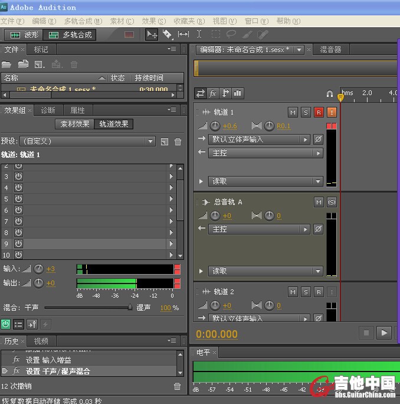This screenshot has height=404, width=400.
Task: Open the 效果(S) menu
Action: point(153,21)
